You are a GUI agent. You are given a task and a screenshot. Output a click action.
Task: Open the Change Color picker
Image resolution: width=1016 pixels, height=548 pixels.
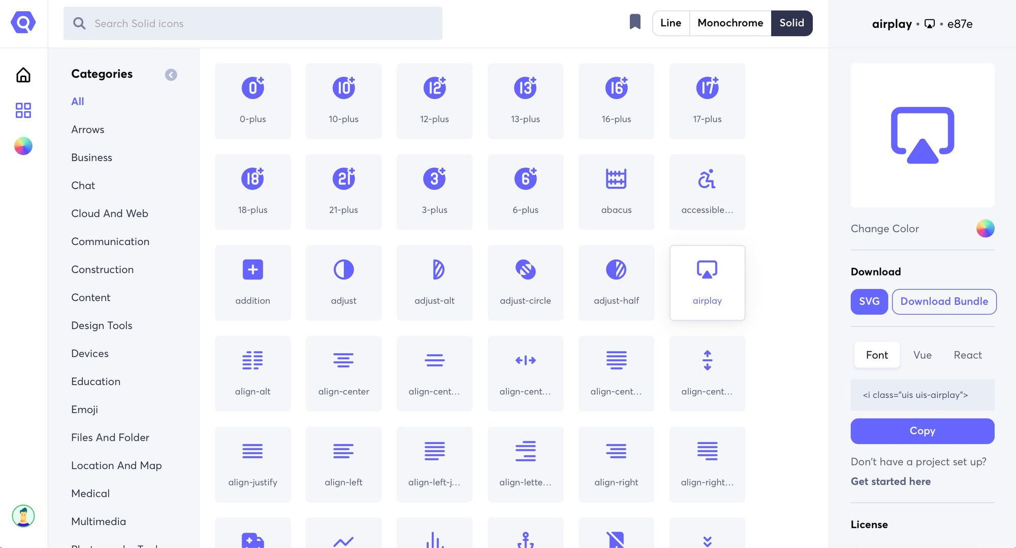pos(985,228)
